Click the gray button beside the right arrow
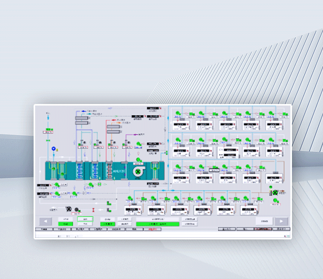Screen dimensions: 323x279 (x=265, y=221)
